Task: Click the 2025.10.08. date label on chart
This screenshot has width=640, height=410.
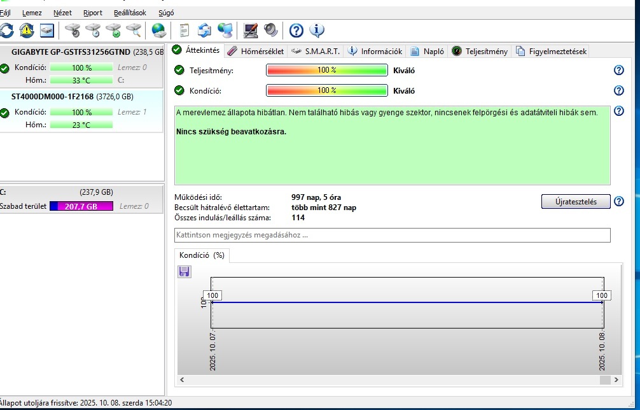Action: tap(602, 351)
